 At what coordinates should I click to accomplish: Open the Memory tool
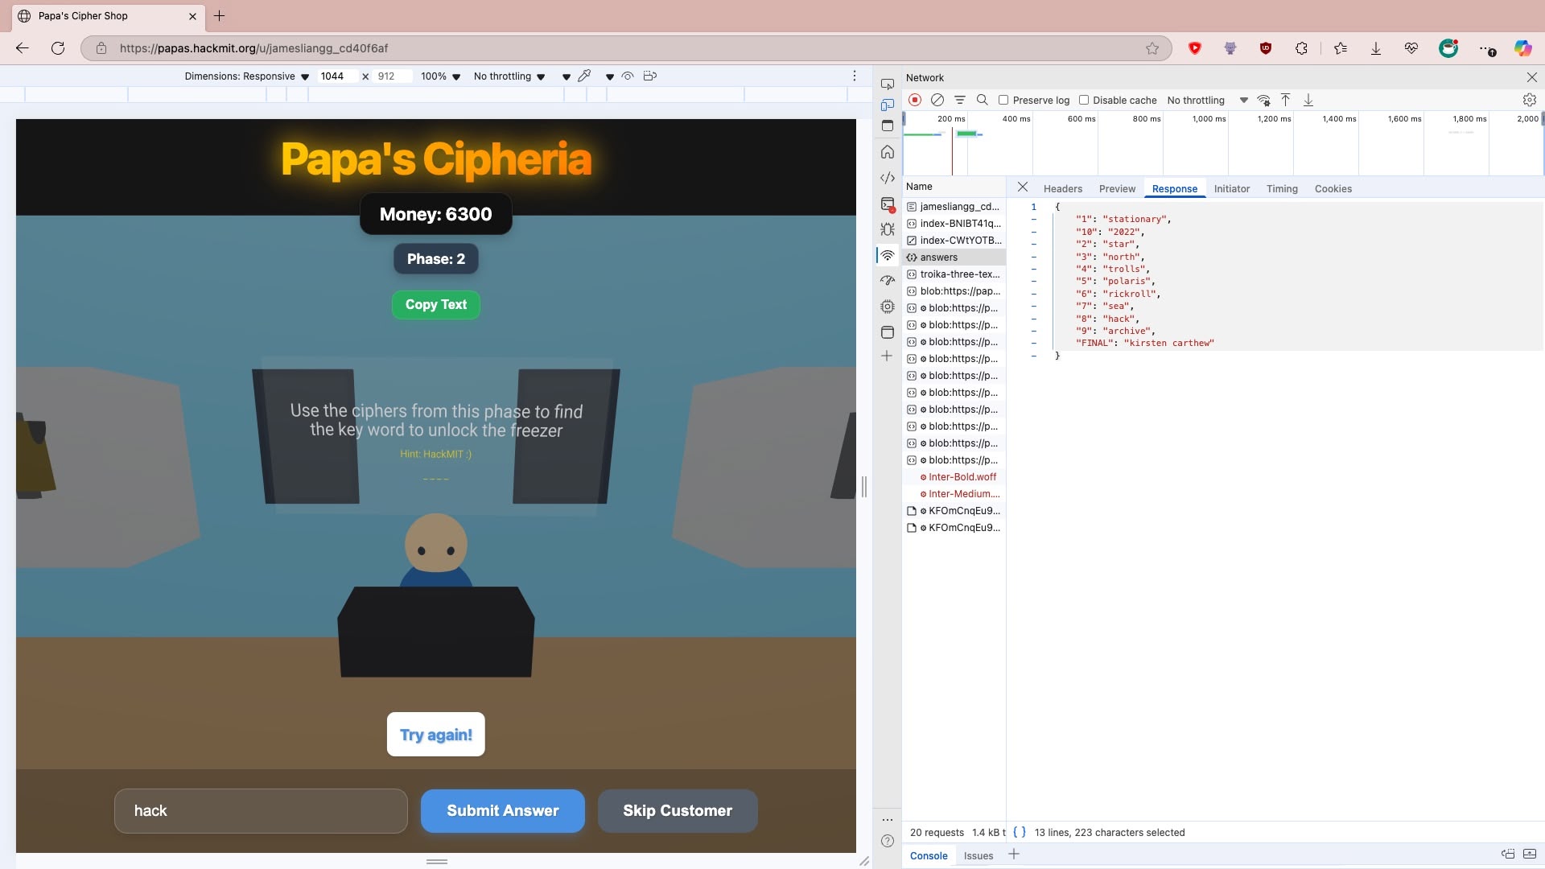click(888, 307)
